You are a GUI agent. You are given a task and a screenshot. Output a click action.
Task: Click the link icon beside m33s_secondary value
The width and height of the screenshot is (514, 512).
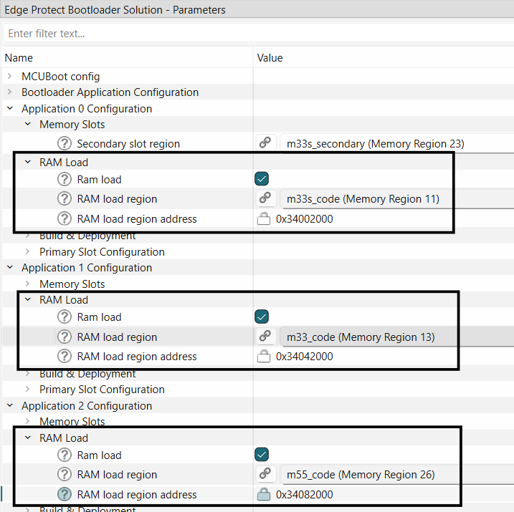click(265, 143)
